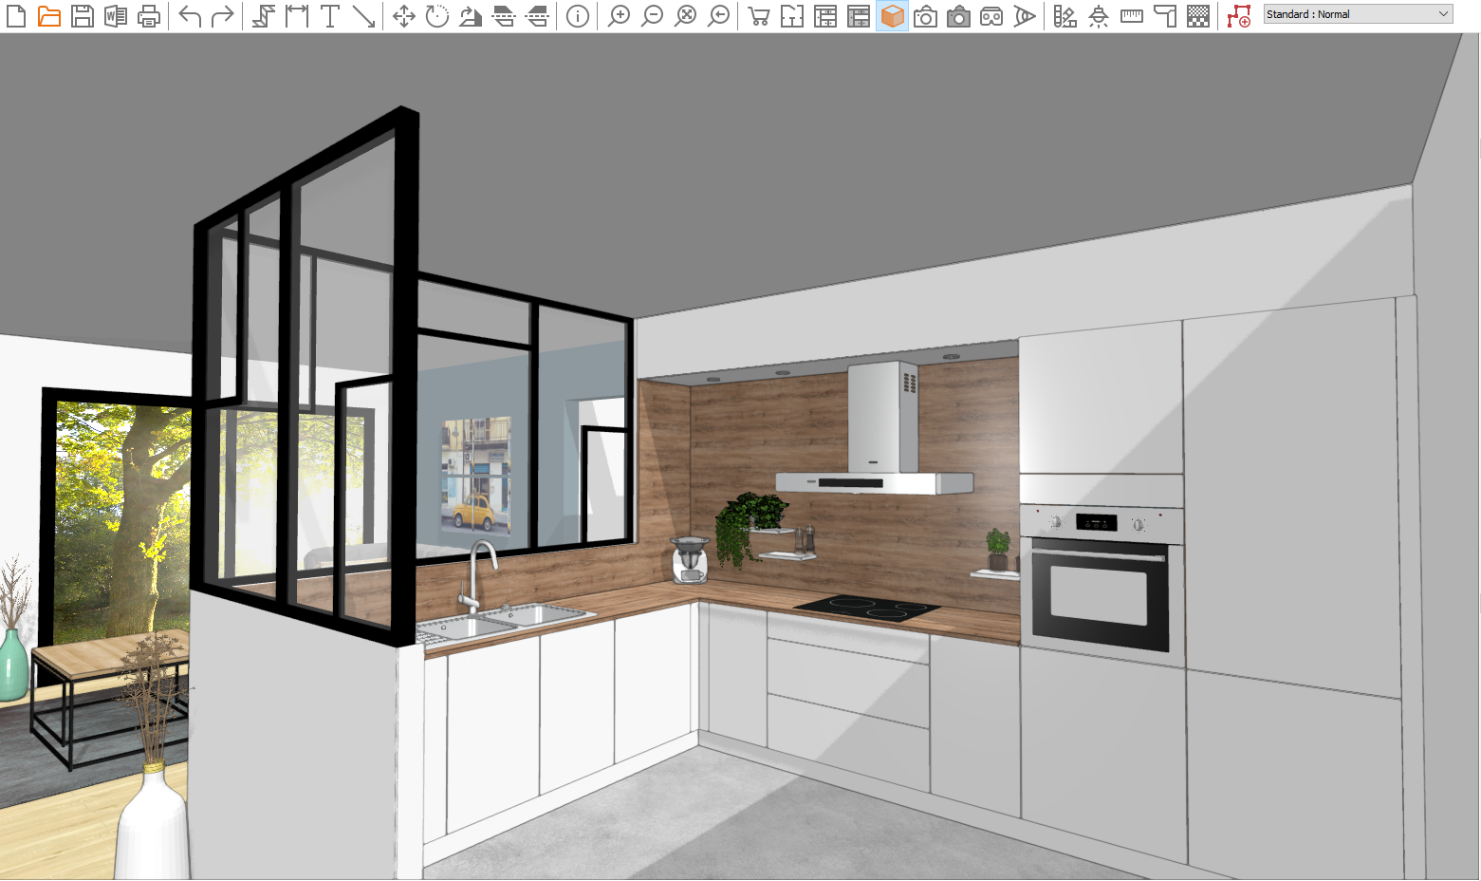The image size is (1481, 881).
Task: Click the circular rotate tool
Action: [x=436, y=16]
